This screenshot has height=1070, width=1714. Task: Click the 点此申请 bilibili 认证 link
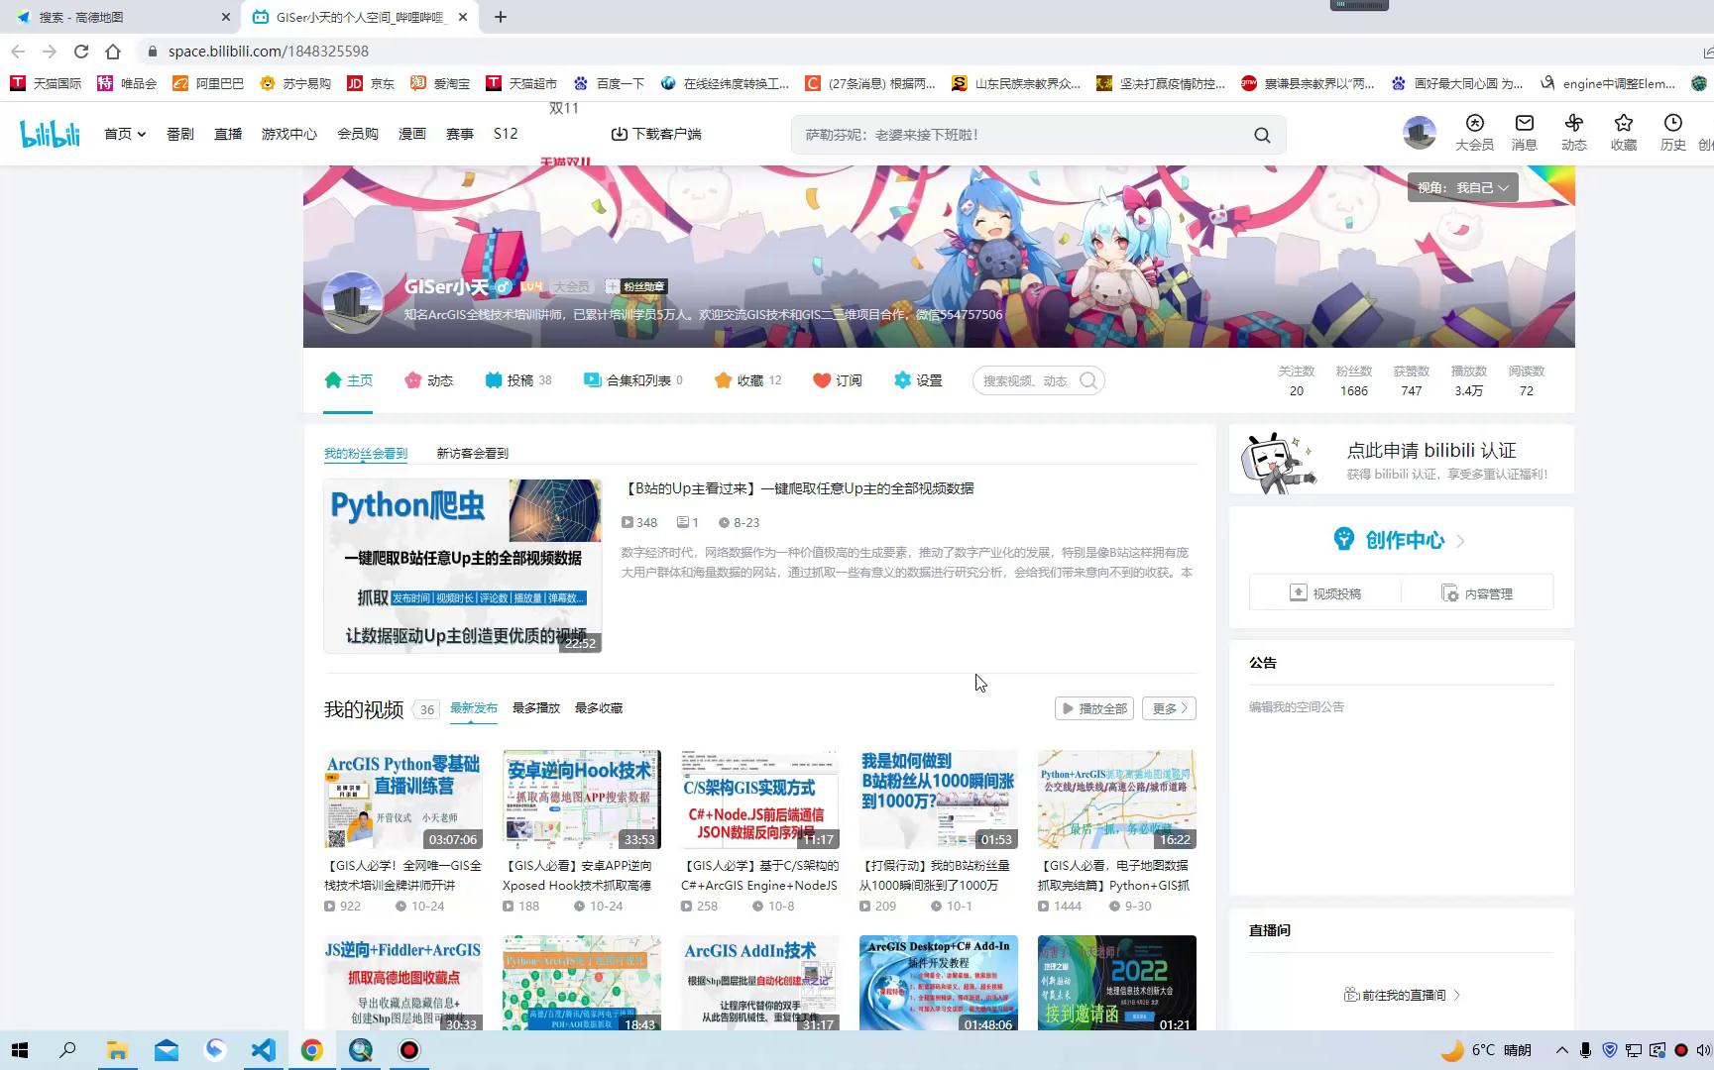(1430, 450)
